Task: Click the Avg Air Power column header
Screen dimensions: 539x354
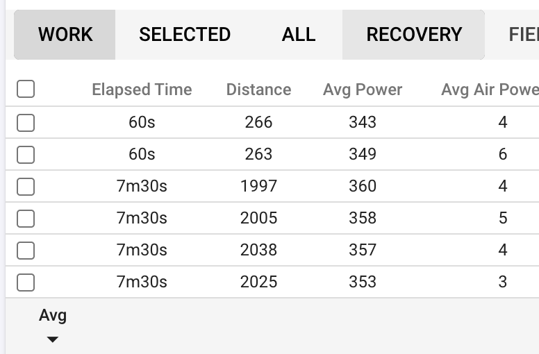Action: coord(490,90)
